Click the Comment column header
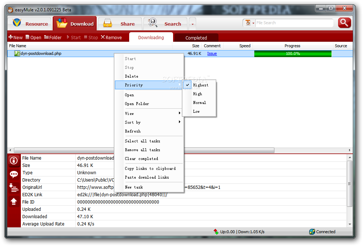Viewport: 363px width, 246px height. (212, 46)
